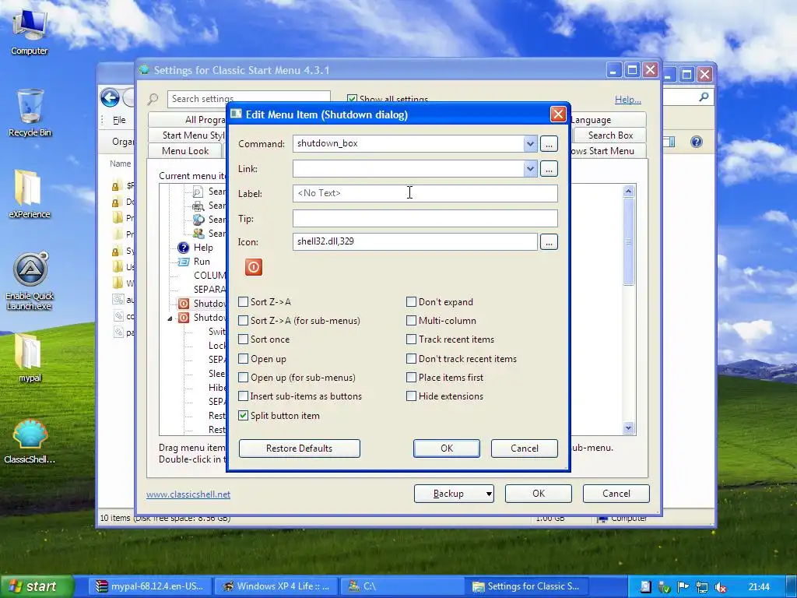Click the Run item icon in tree
This screenshot has height=598, width=797.
183,262
